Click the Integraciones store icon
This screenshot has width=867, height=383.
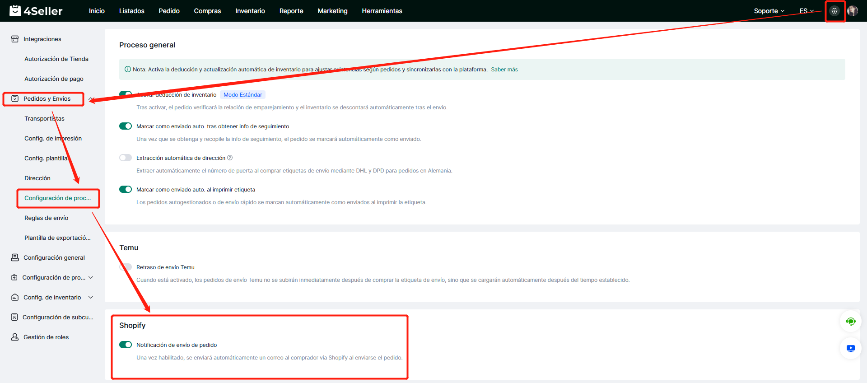tap(15, 39)
